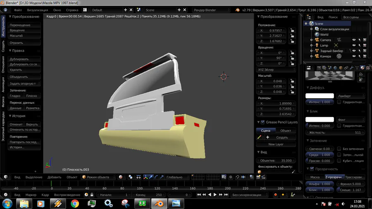Open the Глобально orientation dropdown
Viewport: 372px width, 209px height.
pyautogui.click(x=177, y=177)
